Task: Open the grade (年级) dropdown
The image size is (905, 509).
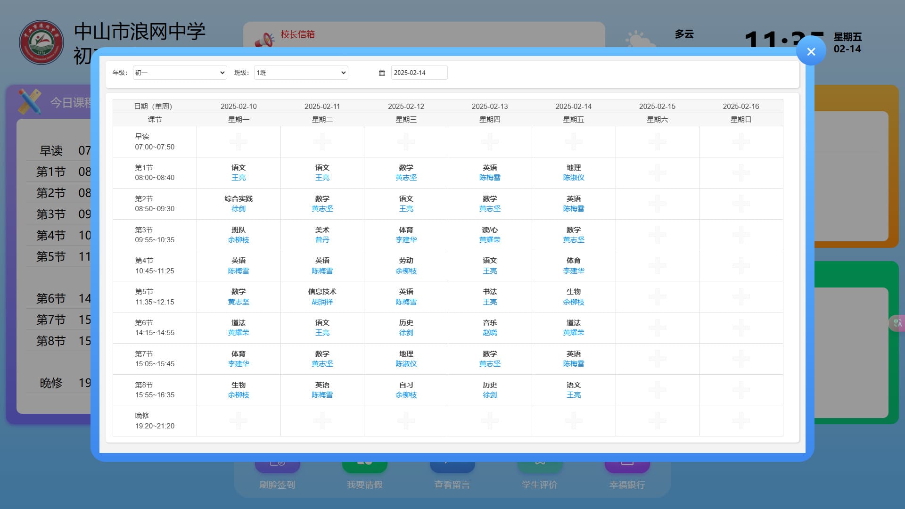Action: pyautogui.click(x=180, y=73)
